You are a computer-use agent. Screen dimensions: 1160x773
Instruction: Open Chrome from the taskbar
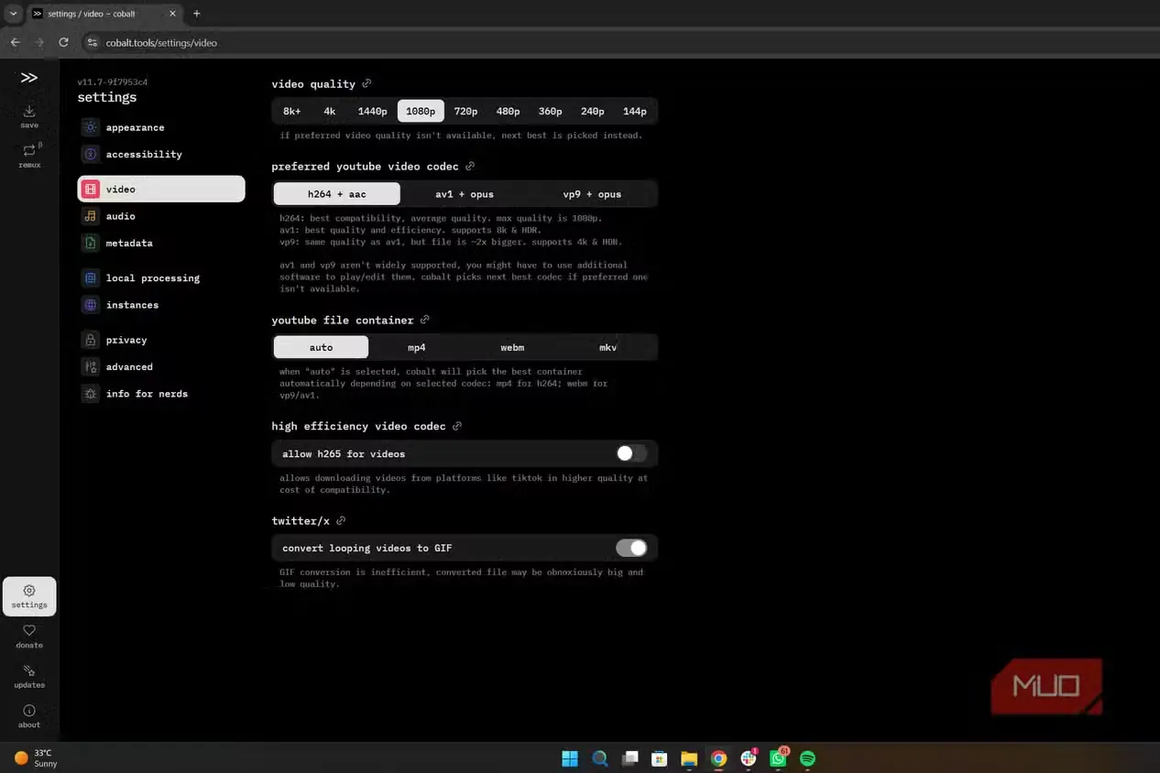click(x=718, y=758)
